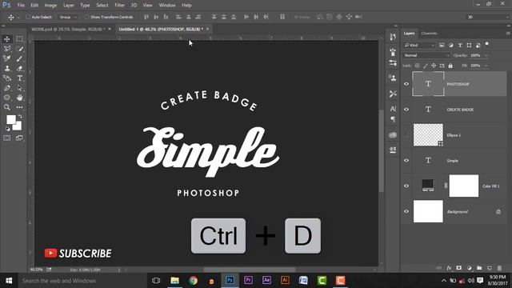Reset default foreground and background colors
Screen dimensions: 512x288
click(x=8, y=129)
